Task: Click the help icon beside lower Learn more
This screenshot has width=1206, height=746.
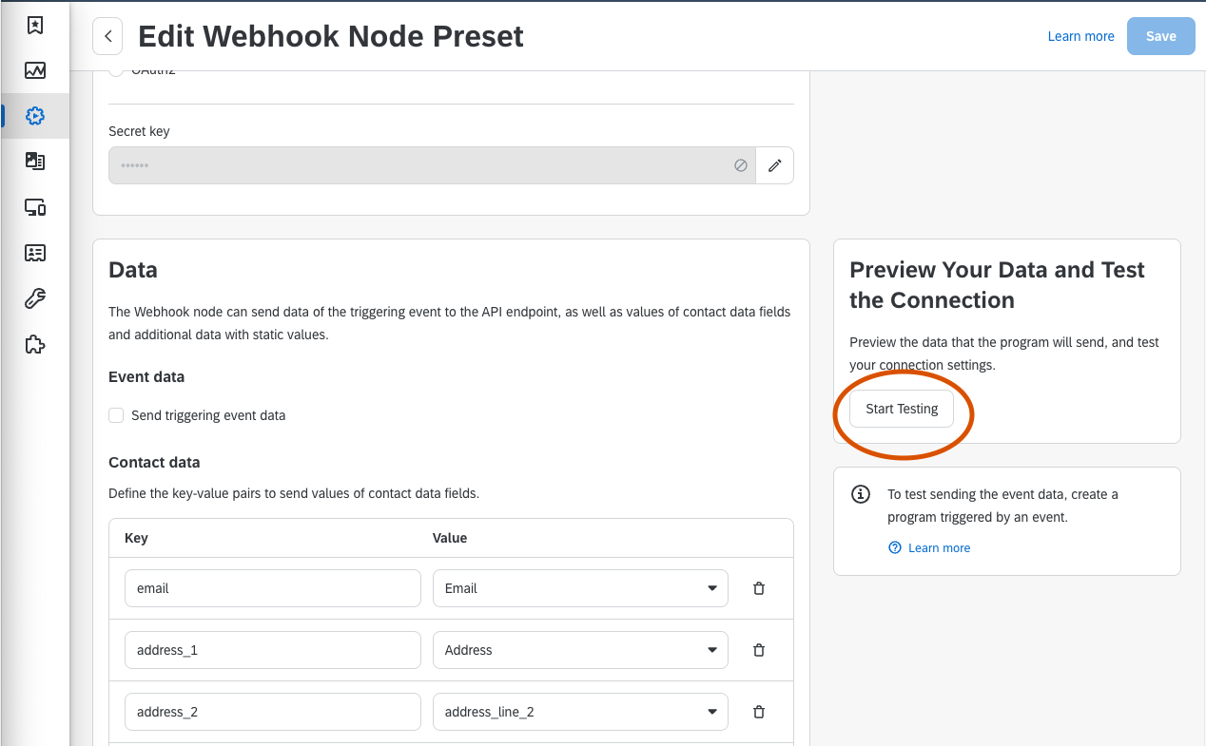Action: (x=895, y=547)
